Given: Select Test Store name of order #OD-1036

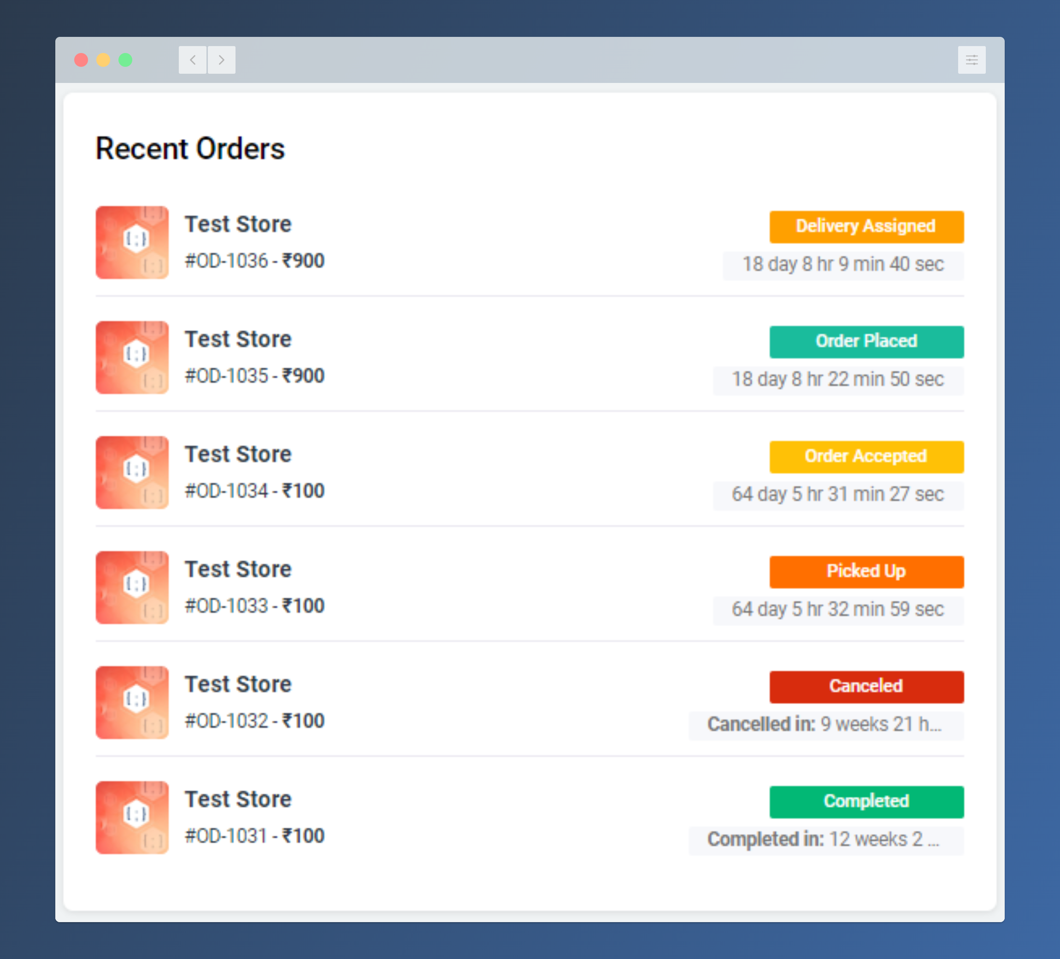Looking at the screenshot, I should (238, 224).
